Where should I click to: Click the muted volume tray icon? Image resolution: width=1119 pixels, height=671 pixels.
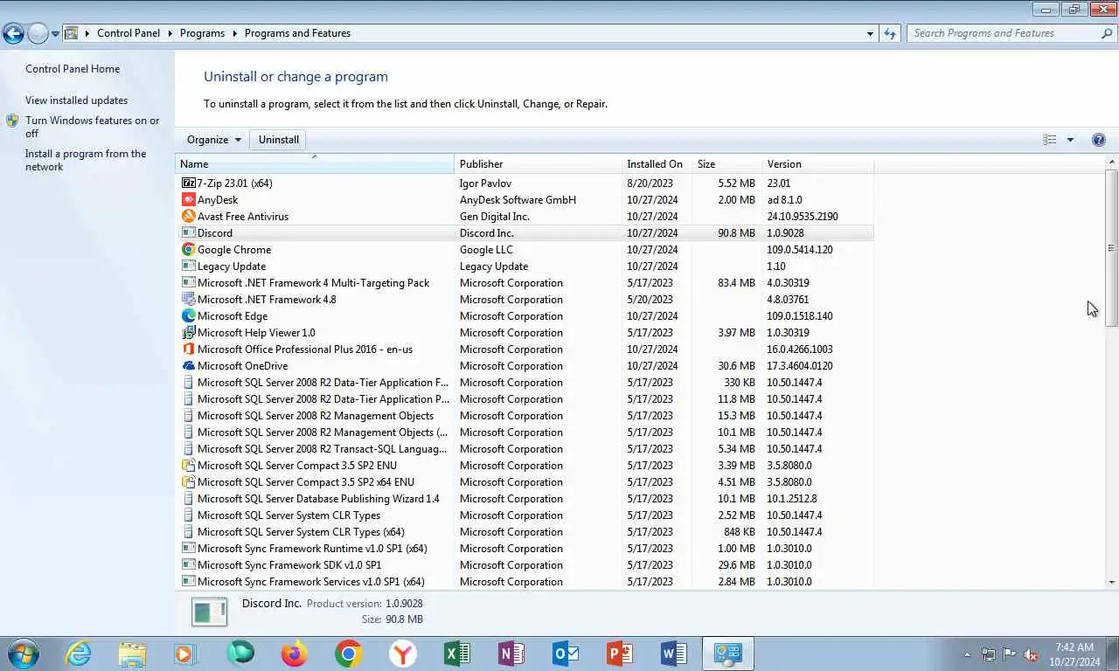tap(1031, 654)
